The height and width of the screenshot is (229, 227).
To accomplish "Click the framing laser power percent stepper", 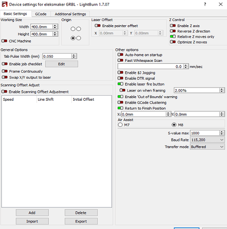I will coord(222,90).
